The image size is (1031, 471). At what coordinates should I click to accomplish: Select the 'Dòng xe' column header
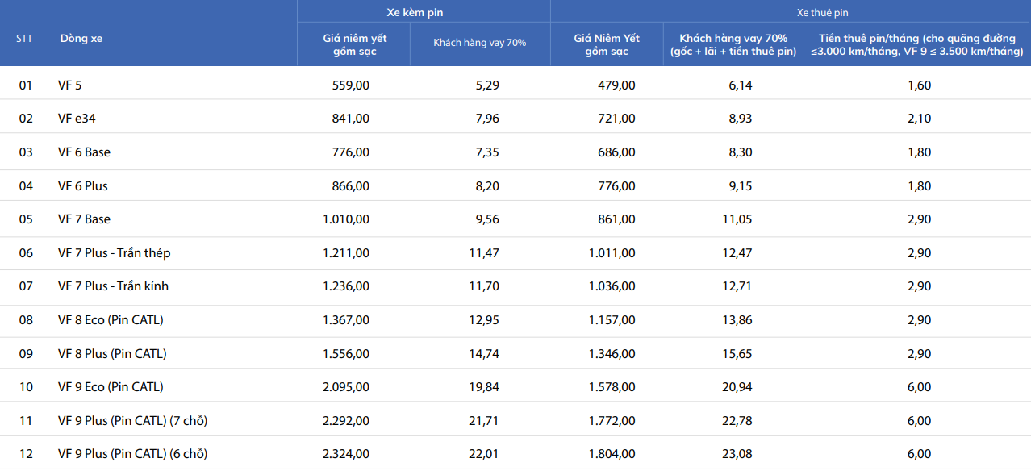coord(81,38)
